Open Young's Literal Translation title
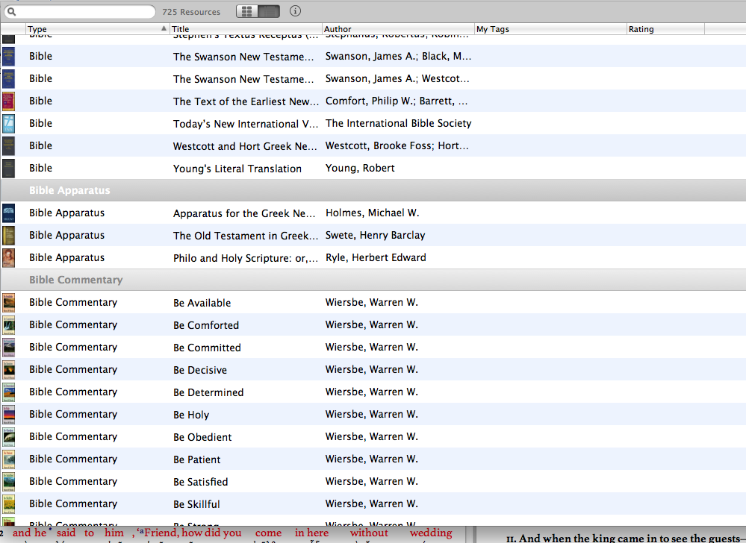Viewport: 746px width, 543px height. pos(237,169)
